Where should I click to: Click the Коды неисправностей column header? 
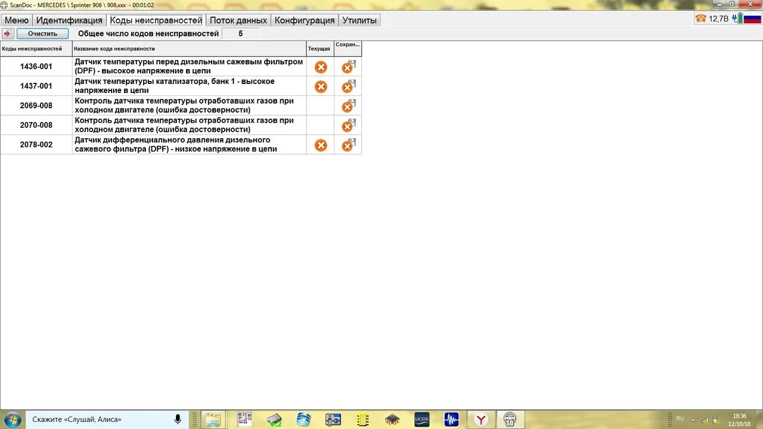36,49
